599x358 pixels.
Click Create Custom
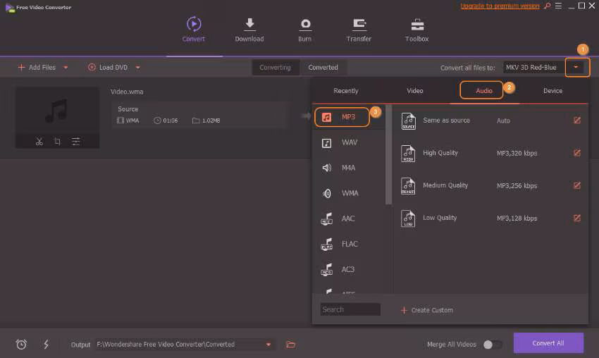point(427,310)
